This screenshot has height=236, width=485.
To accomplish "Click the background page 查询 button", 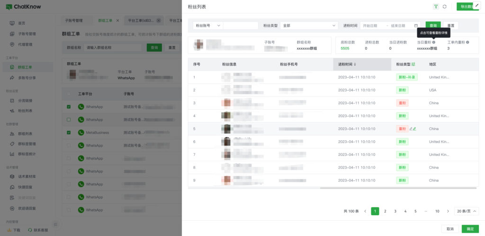I will [x=154, y=48].
